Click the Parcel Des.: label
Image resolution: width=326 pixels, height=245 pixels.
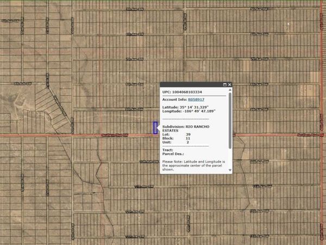[x=173, y=154]
